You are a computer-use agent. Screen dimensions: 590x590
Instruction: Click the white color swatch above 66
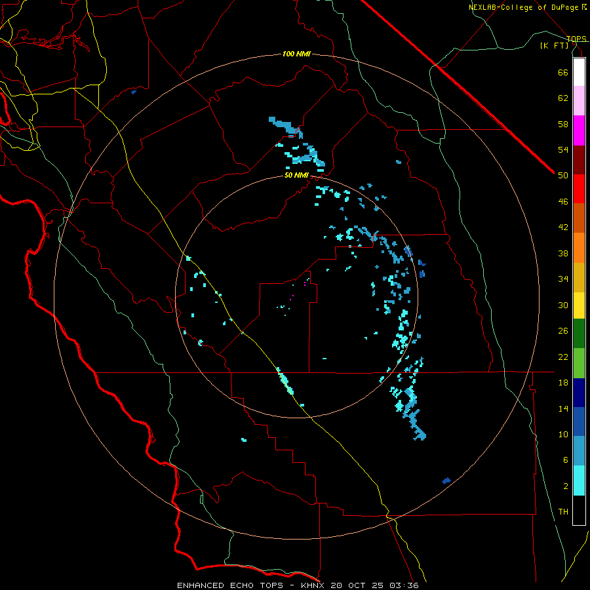(579, 72)
